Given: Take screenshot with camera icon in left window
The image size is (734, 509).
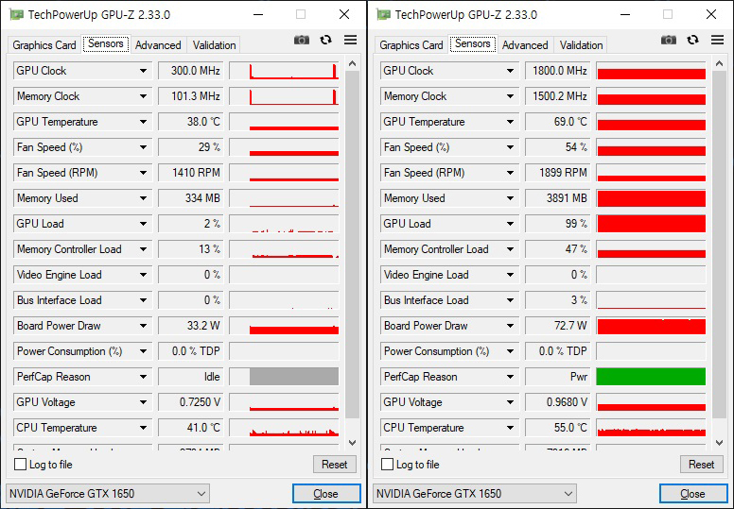Looking at the screenshot, I should click(302, 41).
